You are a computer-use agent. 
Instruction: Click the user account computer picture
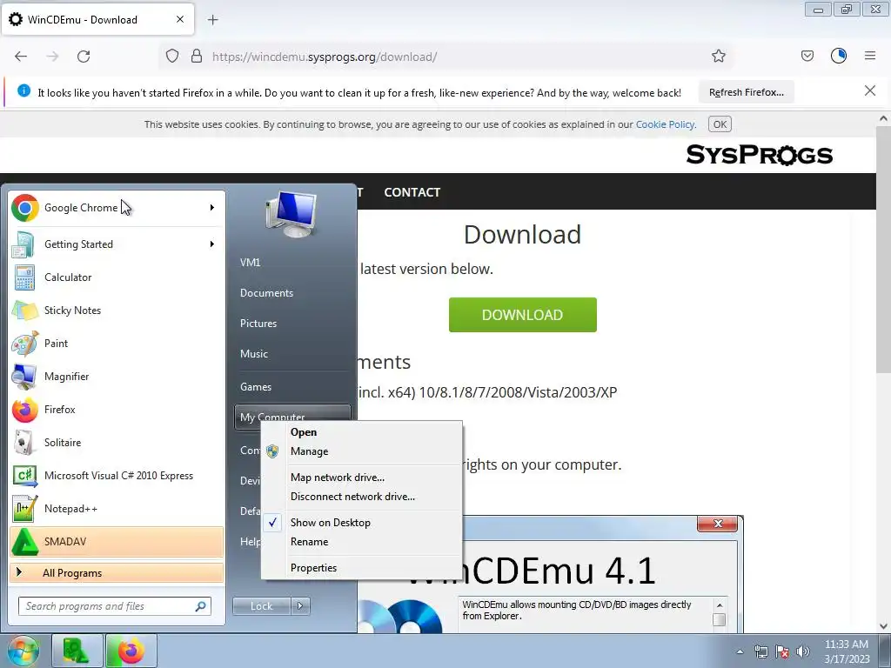291,214
